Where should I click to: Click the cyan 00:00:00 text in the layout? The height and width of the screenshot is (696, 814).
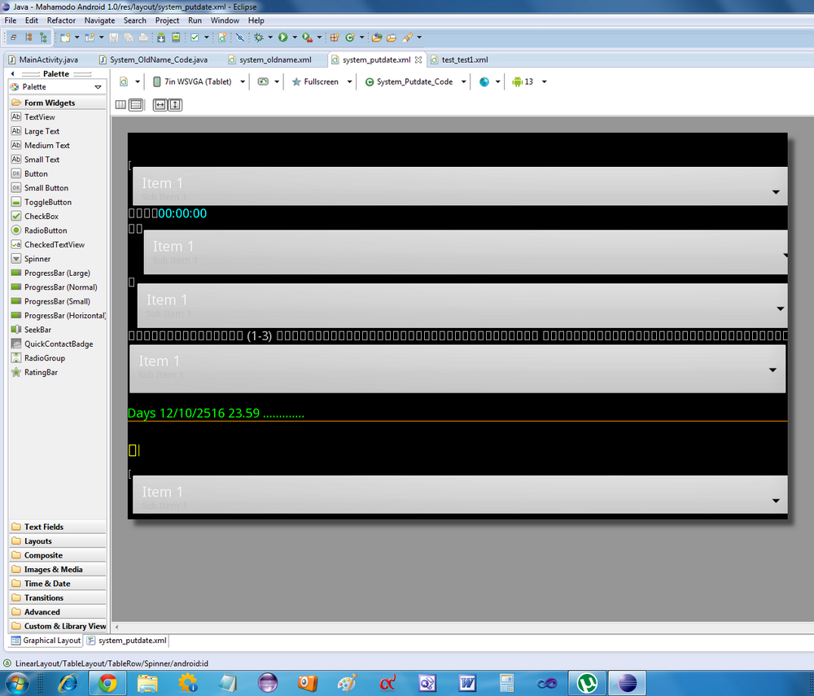(182, 213)
